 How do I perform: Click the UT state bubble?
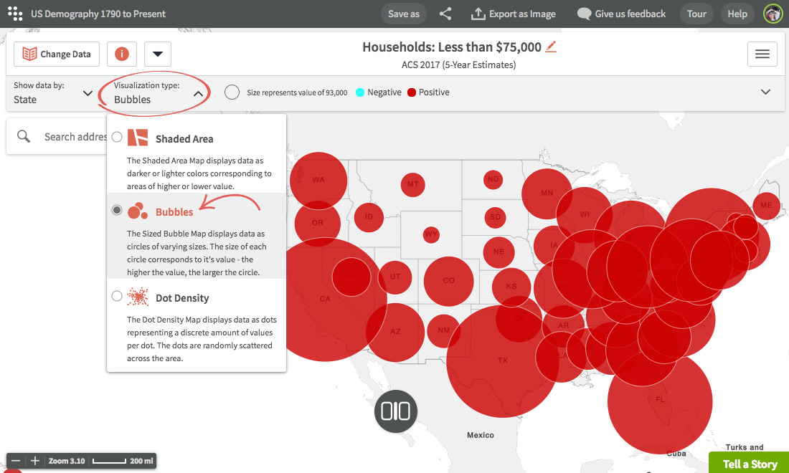pyautogui.click(x=395, y=277)
